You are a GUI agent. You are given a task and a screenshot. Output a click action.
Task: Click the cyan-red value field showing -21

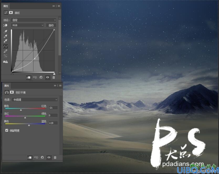[53, 108]
